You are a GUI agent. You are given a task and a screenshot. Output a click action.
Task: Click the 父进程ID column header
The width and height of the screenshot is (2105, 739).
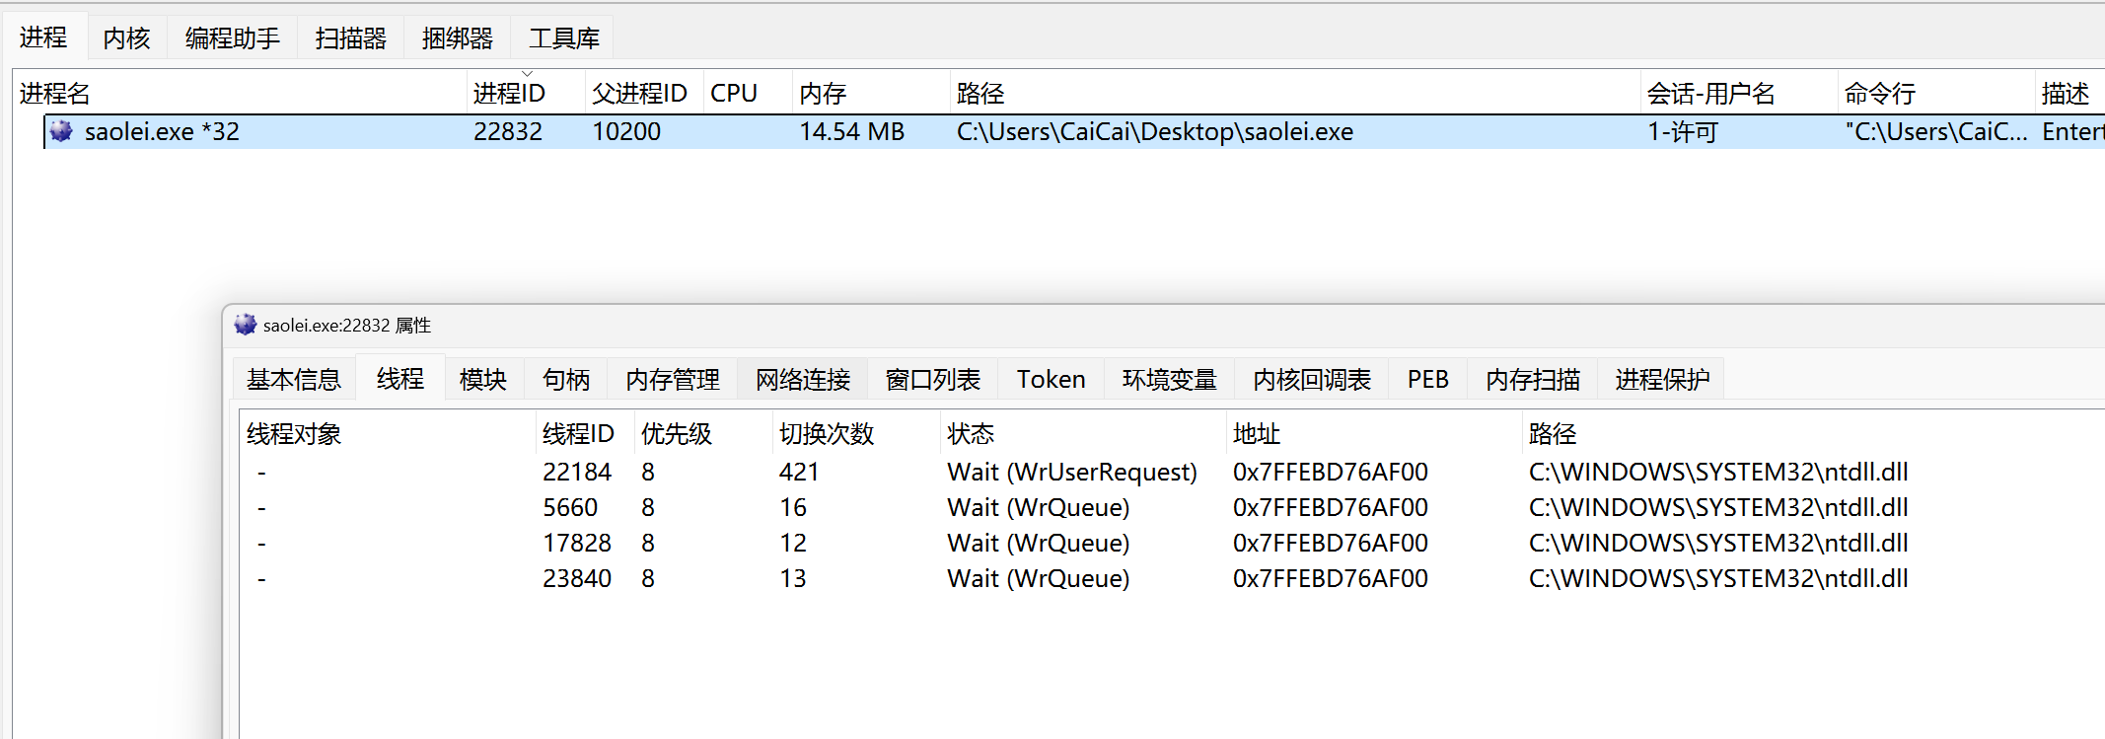[x=644, y=93]
